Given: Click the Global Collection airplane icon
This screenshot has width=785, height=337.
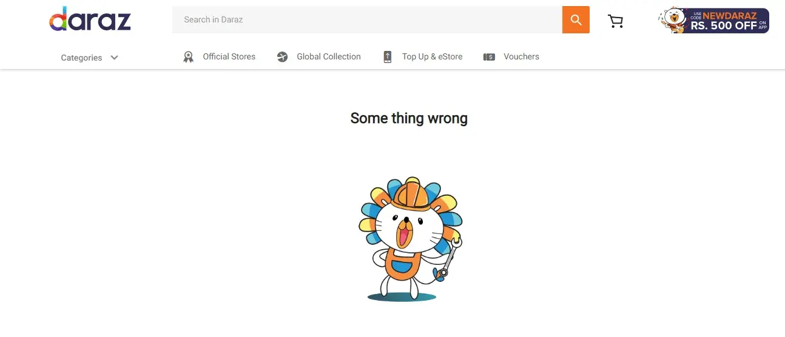Looking at the screenshot, I should coord(282,57).
